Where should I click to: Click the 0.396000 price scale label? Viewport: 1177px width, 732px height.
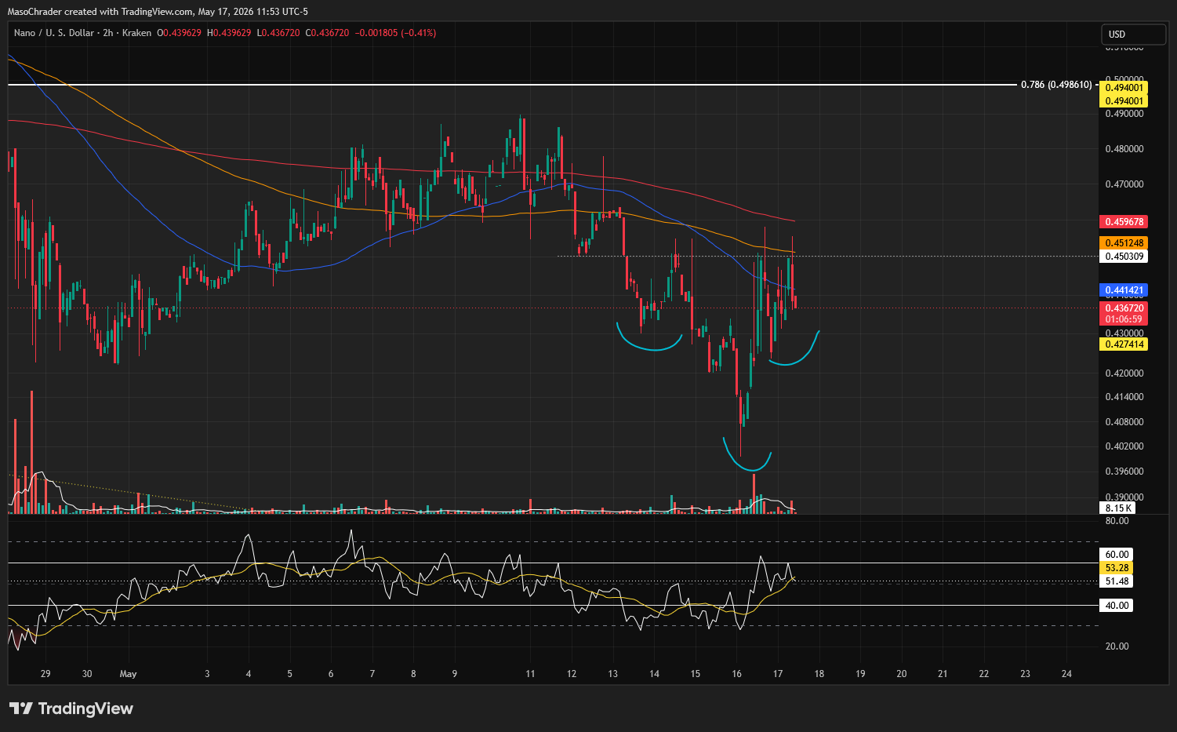(x=1124, y=472)
